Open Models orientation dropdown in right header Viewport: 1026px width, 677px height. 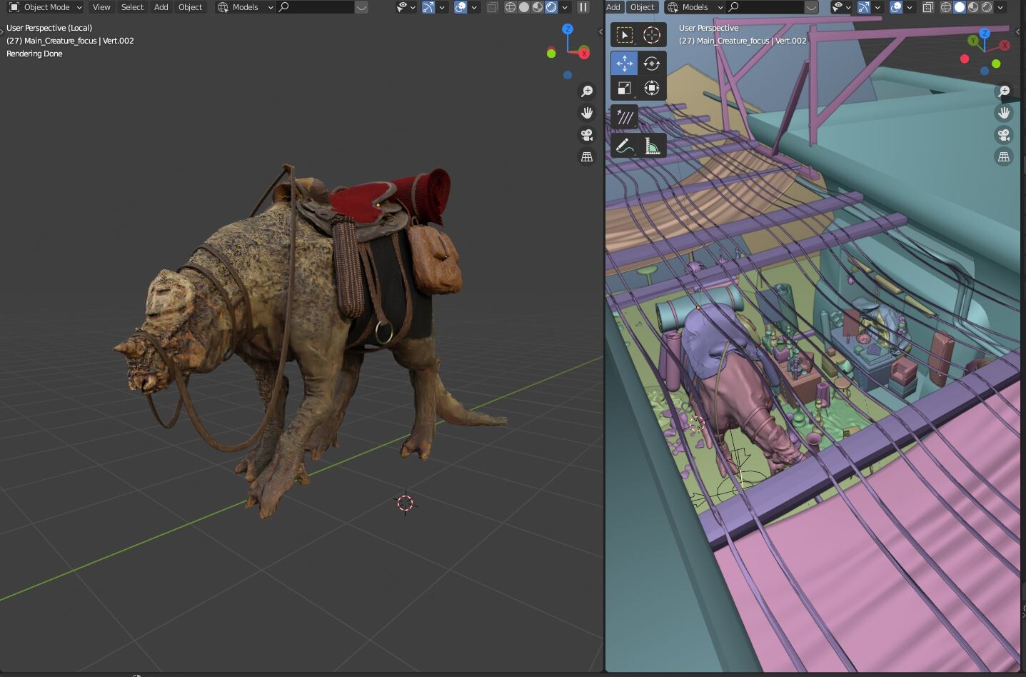coord(695,7)
